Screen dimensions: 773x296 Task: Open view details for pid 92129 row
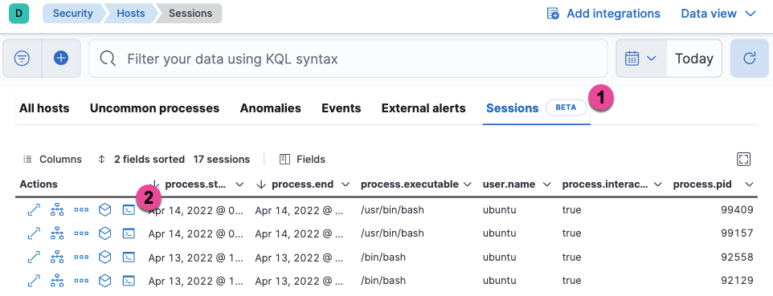point(34,281)
